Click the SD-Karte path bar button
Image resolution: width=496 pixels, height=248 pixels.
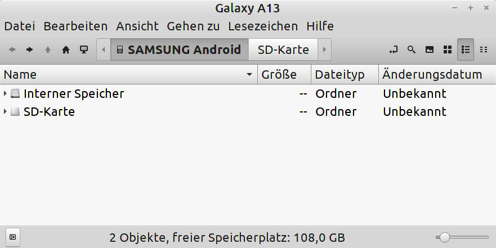point(283,49)
